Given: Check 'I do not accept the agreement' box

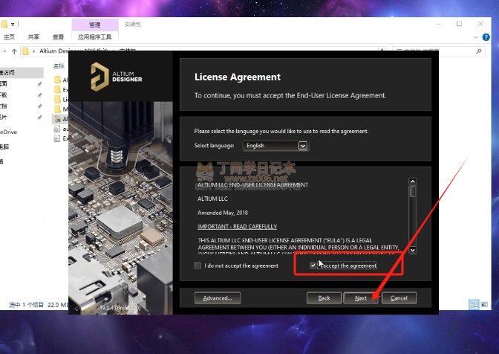Looking at the screenshot, I should (198, 265).
